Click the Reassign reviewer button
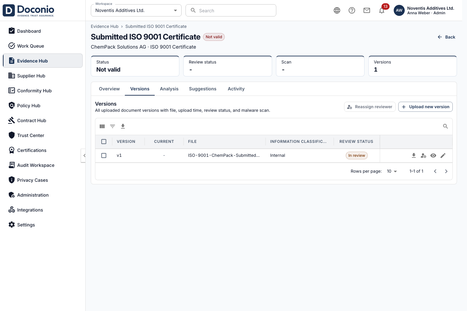 (370, 107)
